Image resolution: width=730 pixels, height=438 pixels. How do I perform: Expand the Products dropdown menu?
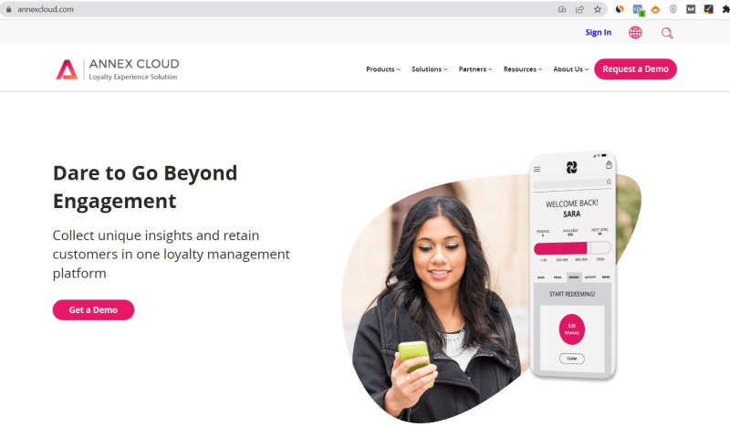pyautogui.click(x=382, y=68)
